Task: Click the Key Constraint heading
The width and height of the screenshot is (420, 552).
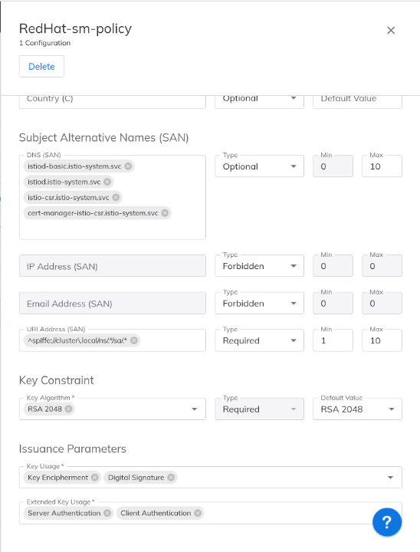Action: (56, 380)
